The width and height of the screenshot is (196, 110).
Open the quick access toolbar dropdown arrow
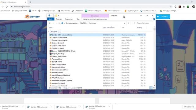58,16
